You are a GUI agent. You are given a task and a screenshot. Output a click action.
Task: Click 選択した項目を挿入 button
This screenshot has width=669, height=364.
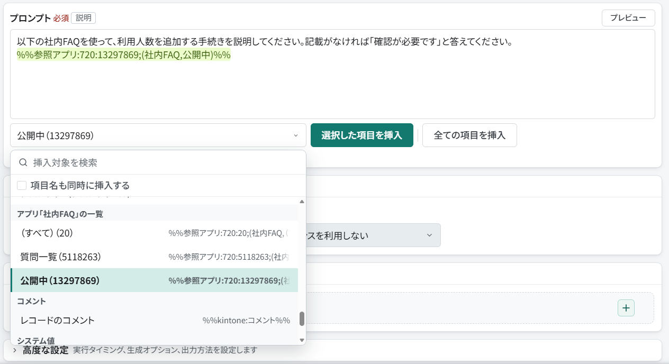pyautogui.click(x=362, y=135)
